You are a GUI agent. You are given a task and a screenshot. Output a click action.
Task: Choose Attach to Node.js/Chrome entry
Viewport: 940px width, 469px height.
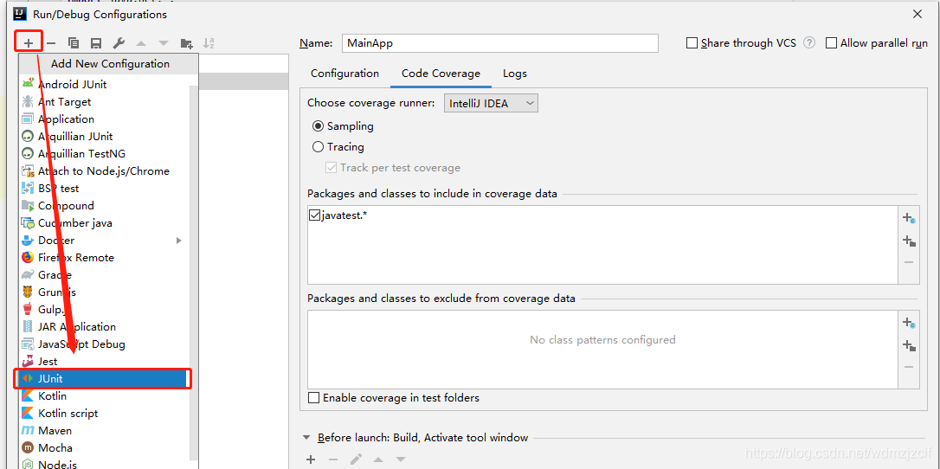pos(105,170)
